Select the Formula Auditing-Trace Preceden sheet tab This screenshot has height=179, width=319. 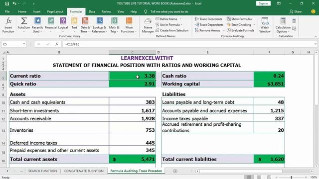pos(136,171)
